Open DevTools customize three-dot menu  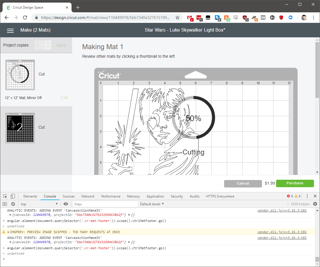[307, 196]
